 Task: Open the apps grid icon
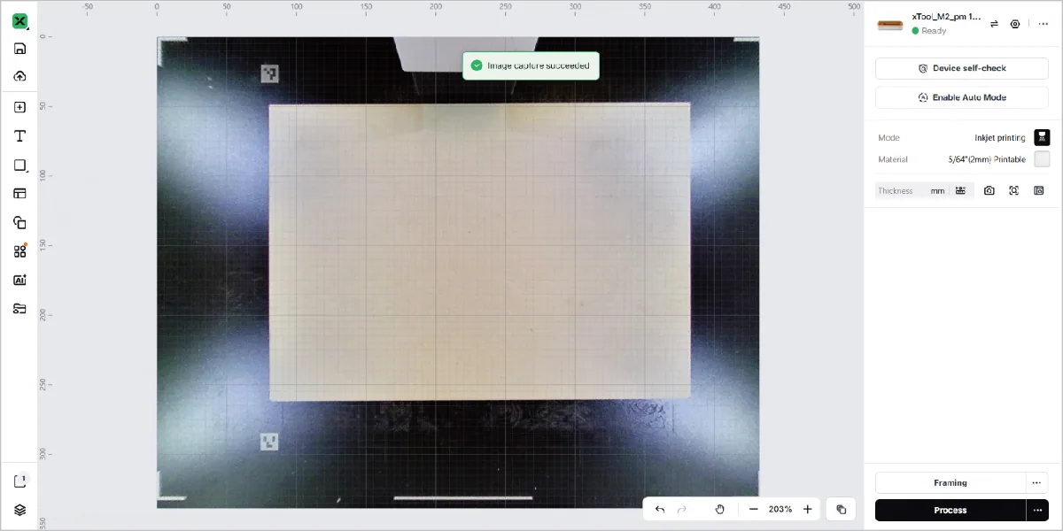(19, 251)
